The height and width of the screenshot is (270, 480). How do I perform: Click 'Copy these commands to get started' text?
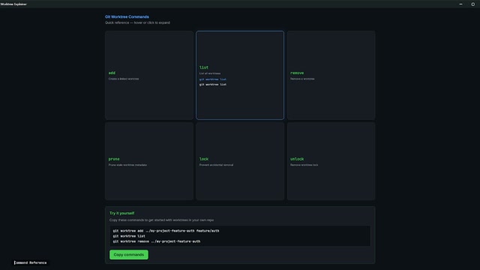[x=162, y=220]
